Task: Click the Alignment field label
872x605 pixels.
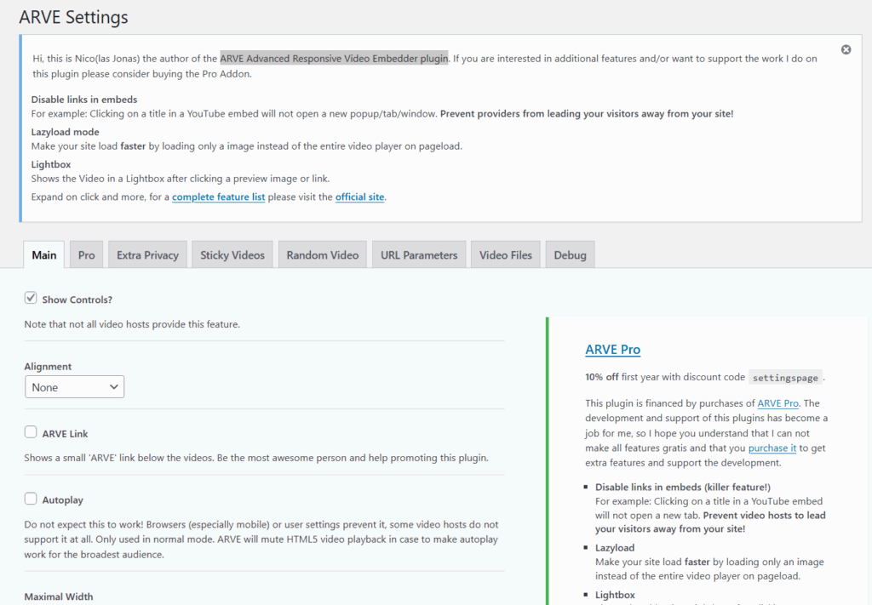Action: tap(48, 367)
